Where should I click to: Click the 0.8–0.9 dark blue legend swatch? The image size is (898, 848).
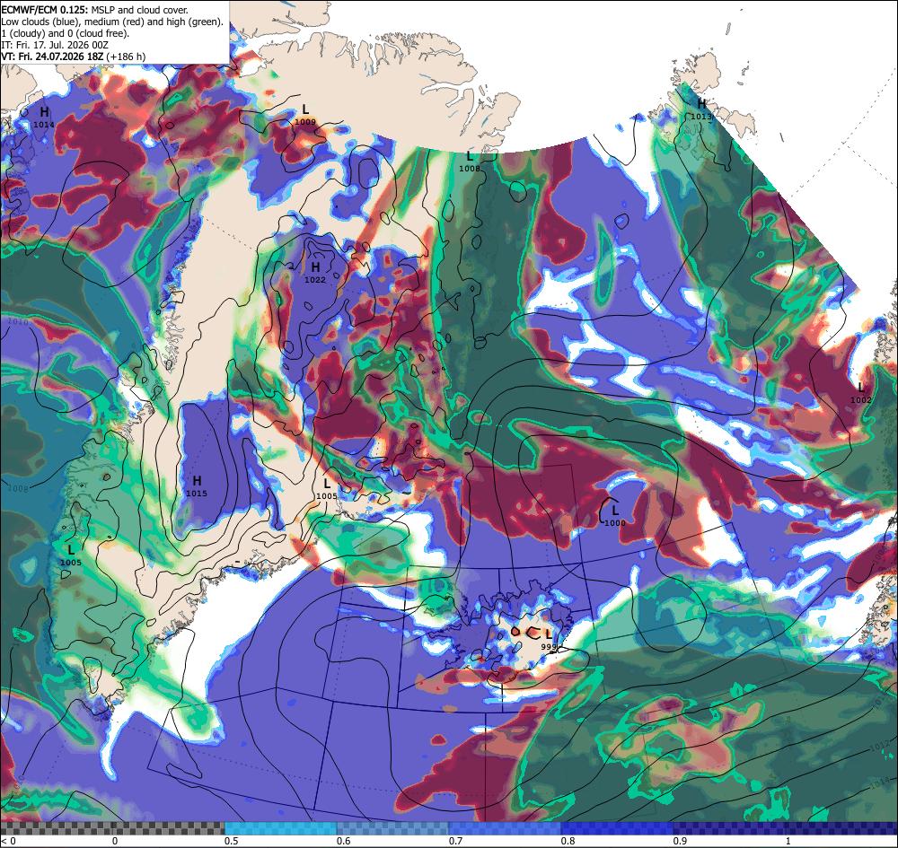[617, 828]
